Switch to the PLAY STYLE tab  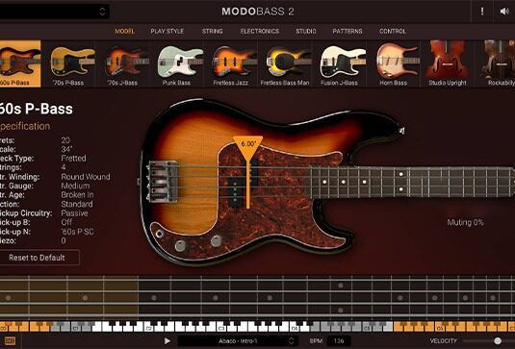[x=167, y=31]
